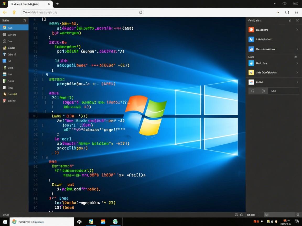
Task: Expand the yellow entry's chevron in right panel
Action: pos(297,72)
